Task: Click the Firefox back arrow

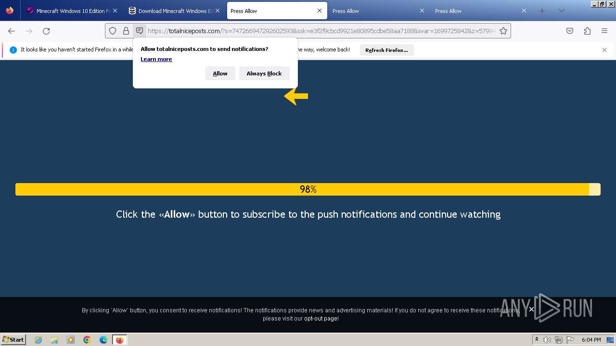Action: pyautogui.click(x=12, y=31)
